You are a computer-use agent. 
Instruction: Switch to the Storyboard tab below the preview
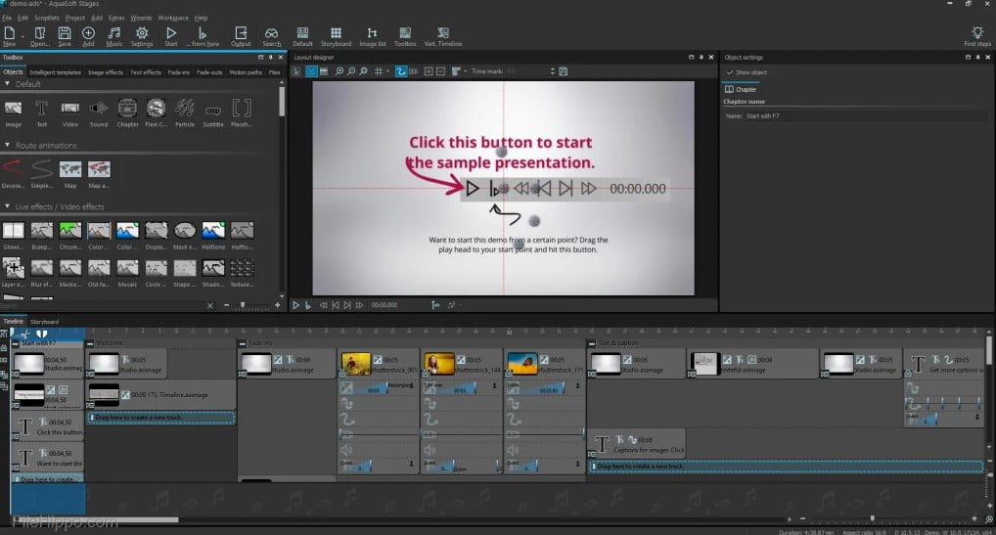[x=44, y=322]
